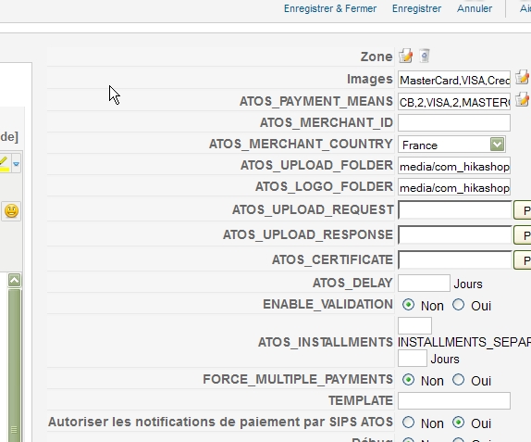Focus the ATOS_UPLOAD_FOLDER field
Image resolution: width=531 pixels, height=442 pixels.
[454, 166]
